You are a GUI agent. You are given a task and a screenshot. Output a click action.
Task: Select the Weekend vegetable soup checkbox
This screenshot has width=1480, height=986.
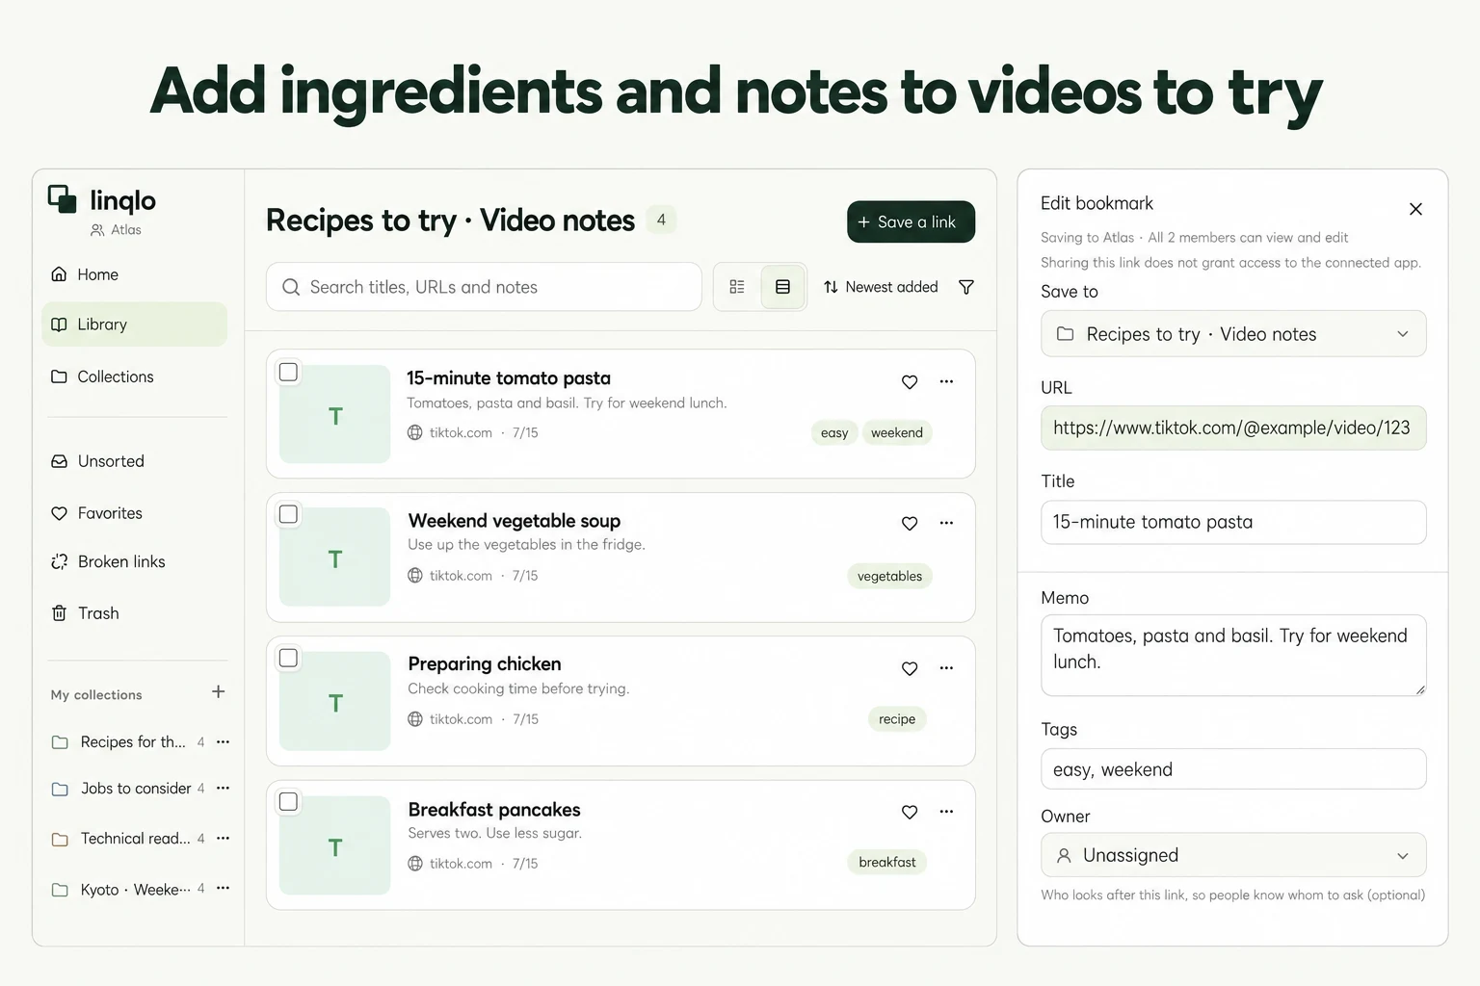(x=288, y=514)
